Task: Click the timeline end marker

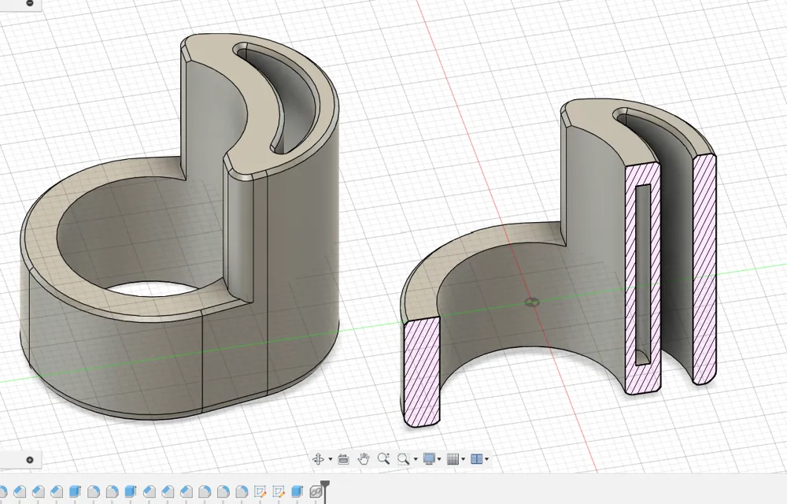Action: tap(325, 486)
